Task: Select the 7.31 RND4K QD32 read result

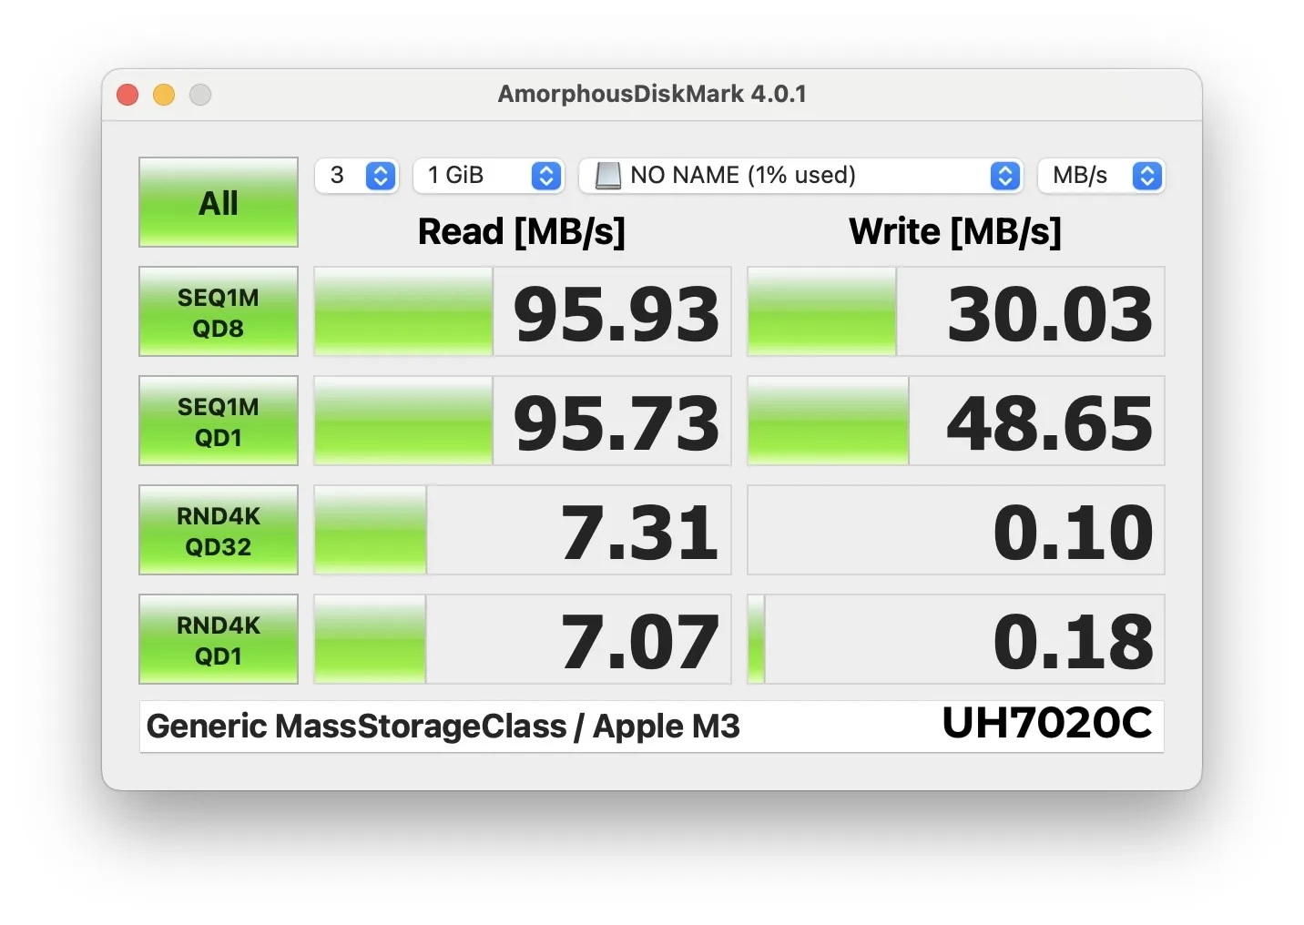Action: coord(523,530)
